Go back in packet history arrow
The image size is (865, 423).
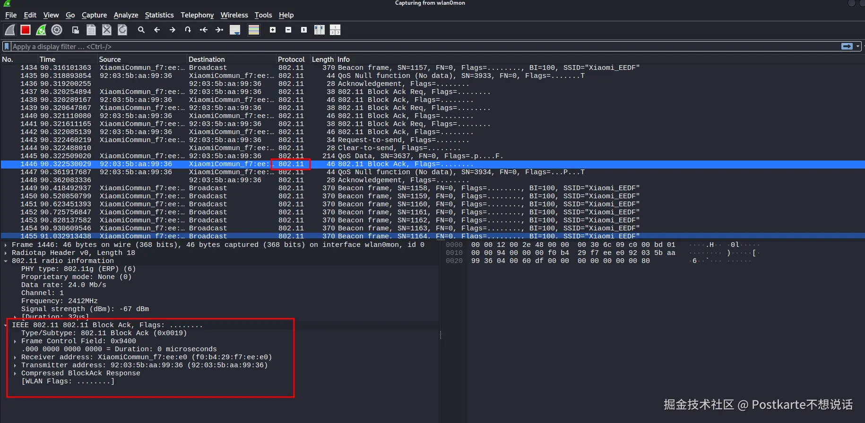[x=157, y=30]
